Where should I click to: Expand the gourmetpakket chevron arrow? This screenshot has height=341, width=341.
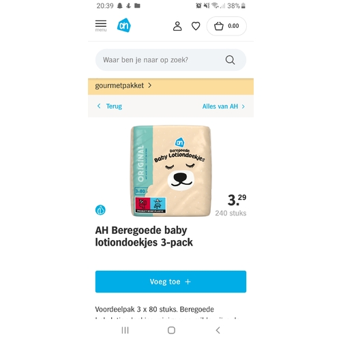tap(149, 85)
